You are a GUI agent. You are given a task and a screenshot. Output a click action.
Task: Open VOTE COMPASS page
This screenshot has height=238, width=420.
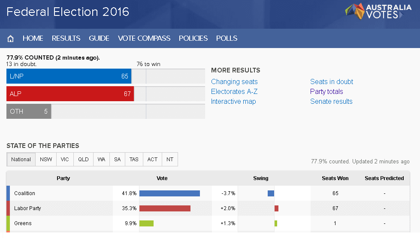(x=144, y=38)
